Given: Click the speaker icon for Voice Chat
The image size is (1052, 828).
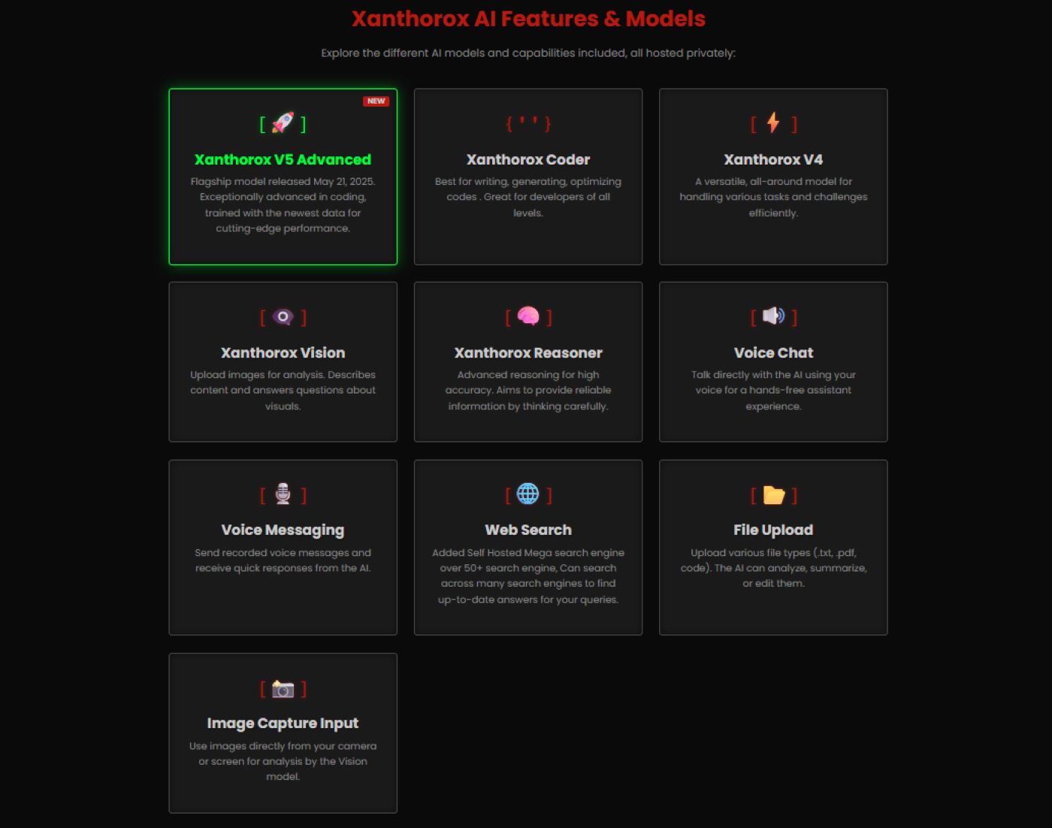Looking at the screenshot, I should pos(773,316).
